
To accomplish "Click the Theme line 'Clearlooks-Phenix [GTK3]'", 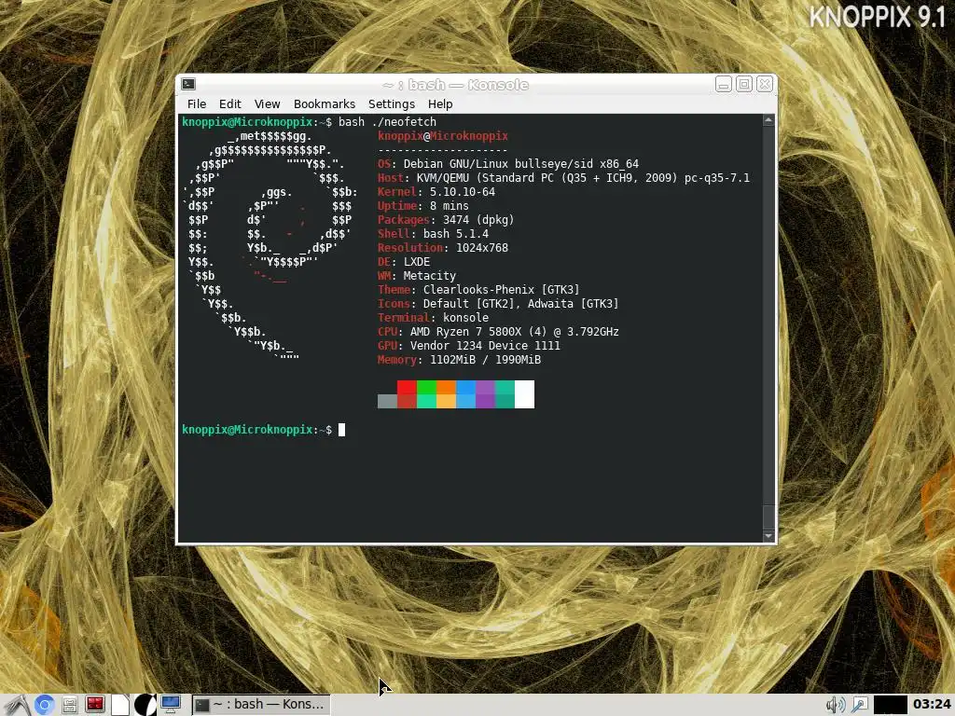I will coord(478,290).
